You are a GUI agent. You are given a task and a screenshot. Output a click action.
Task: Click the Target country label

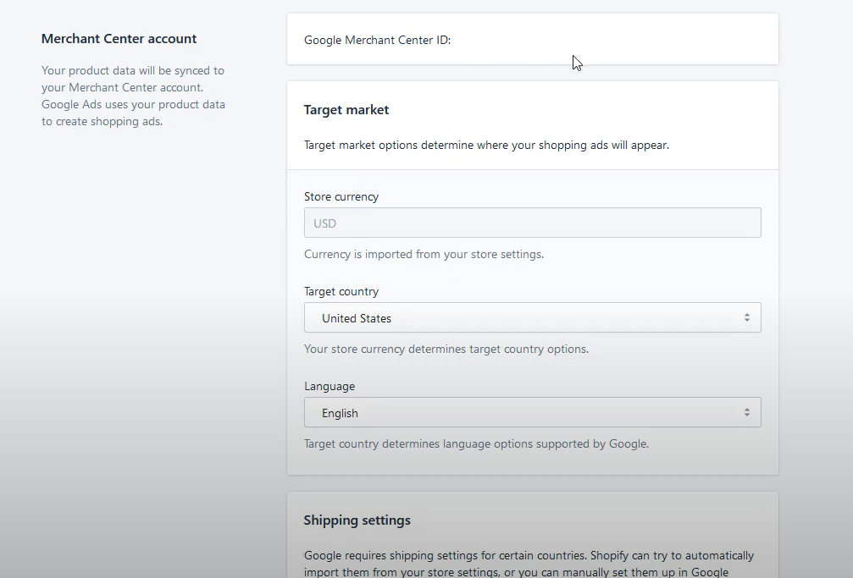point(341,291)
